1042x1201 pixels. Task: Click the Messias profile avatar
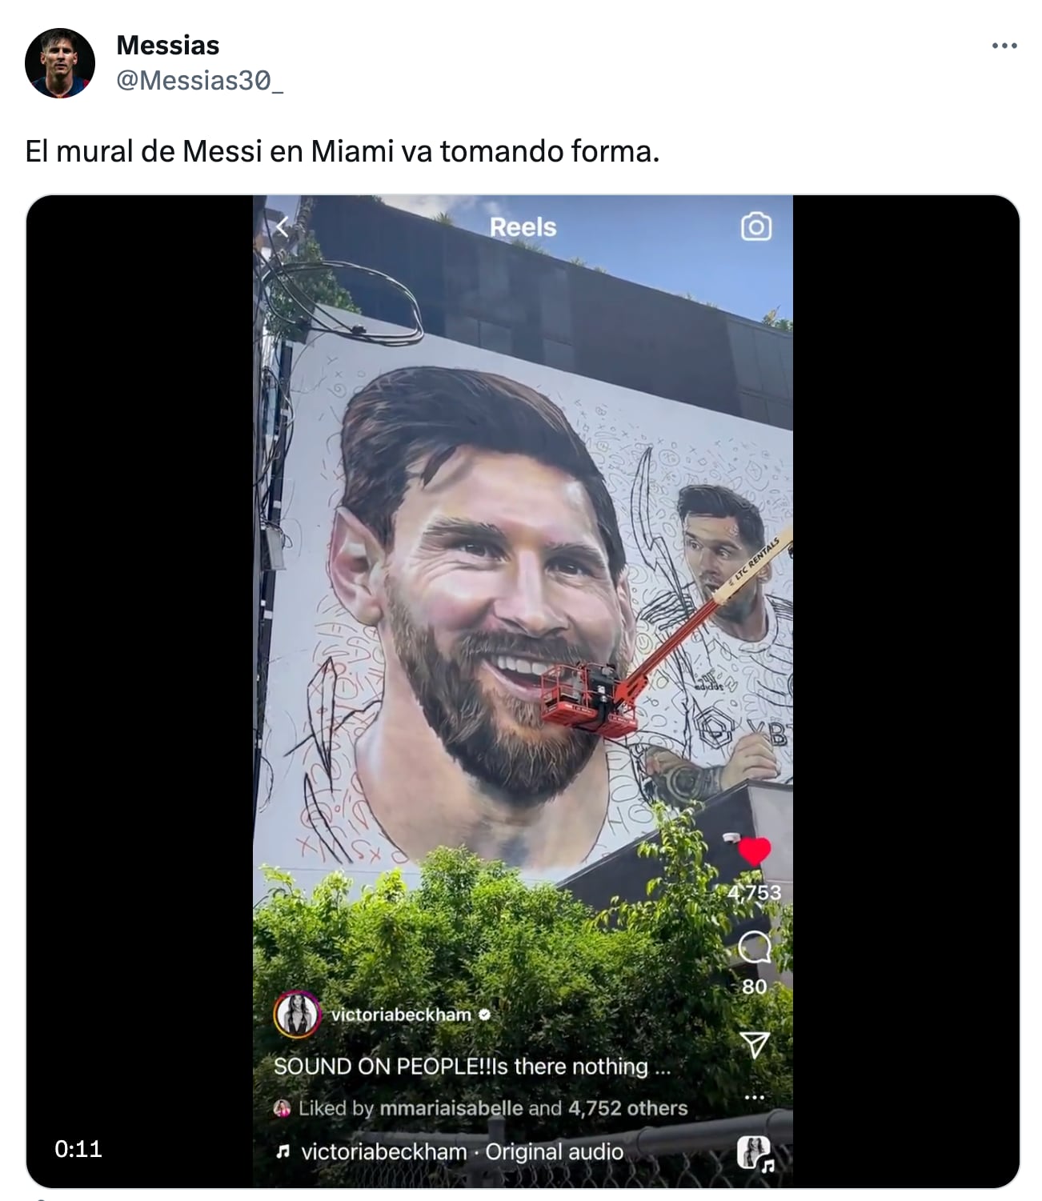tap(60, 63)
